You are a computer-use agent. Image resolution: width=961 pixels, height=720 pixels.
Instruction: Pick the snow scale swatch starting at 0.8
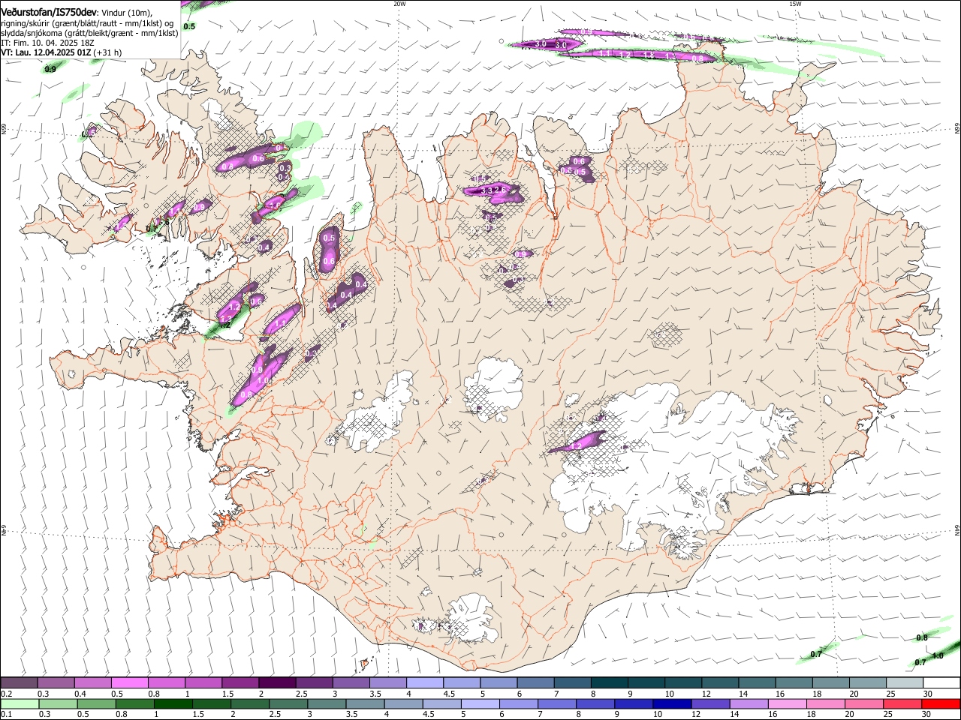point(166,682)
